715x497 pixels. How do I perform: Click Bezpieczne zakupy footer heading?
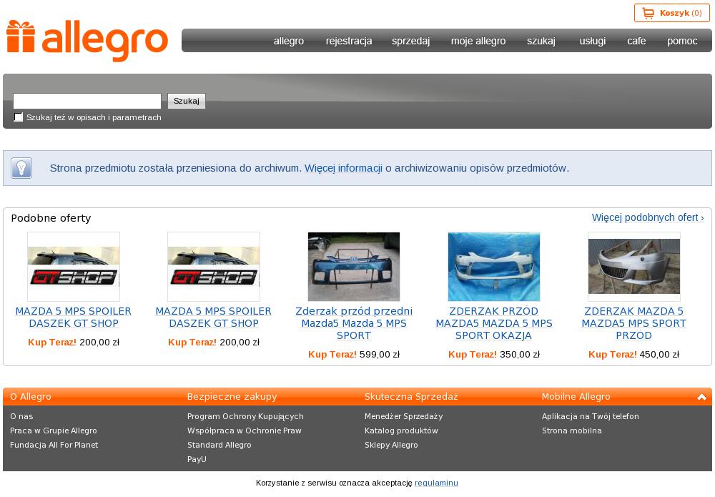coord(232,397)
